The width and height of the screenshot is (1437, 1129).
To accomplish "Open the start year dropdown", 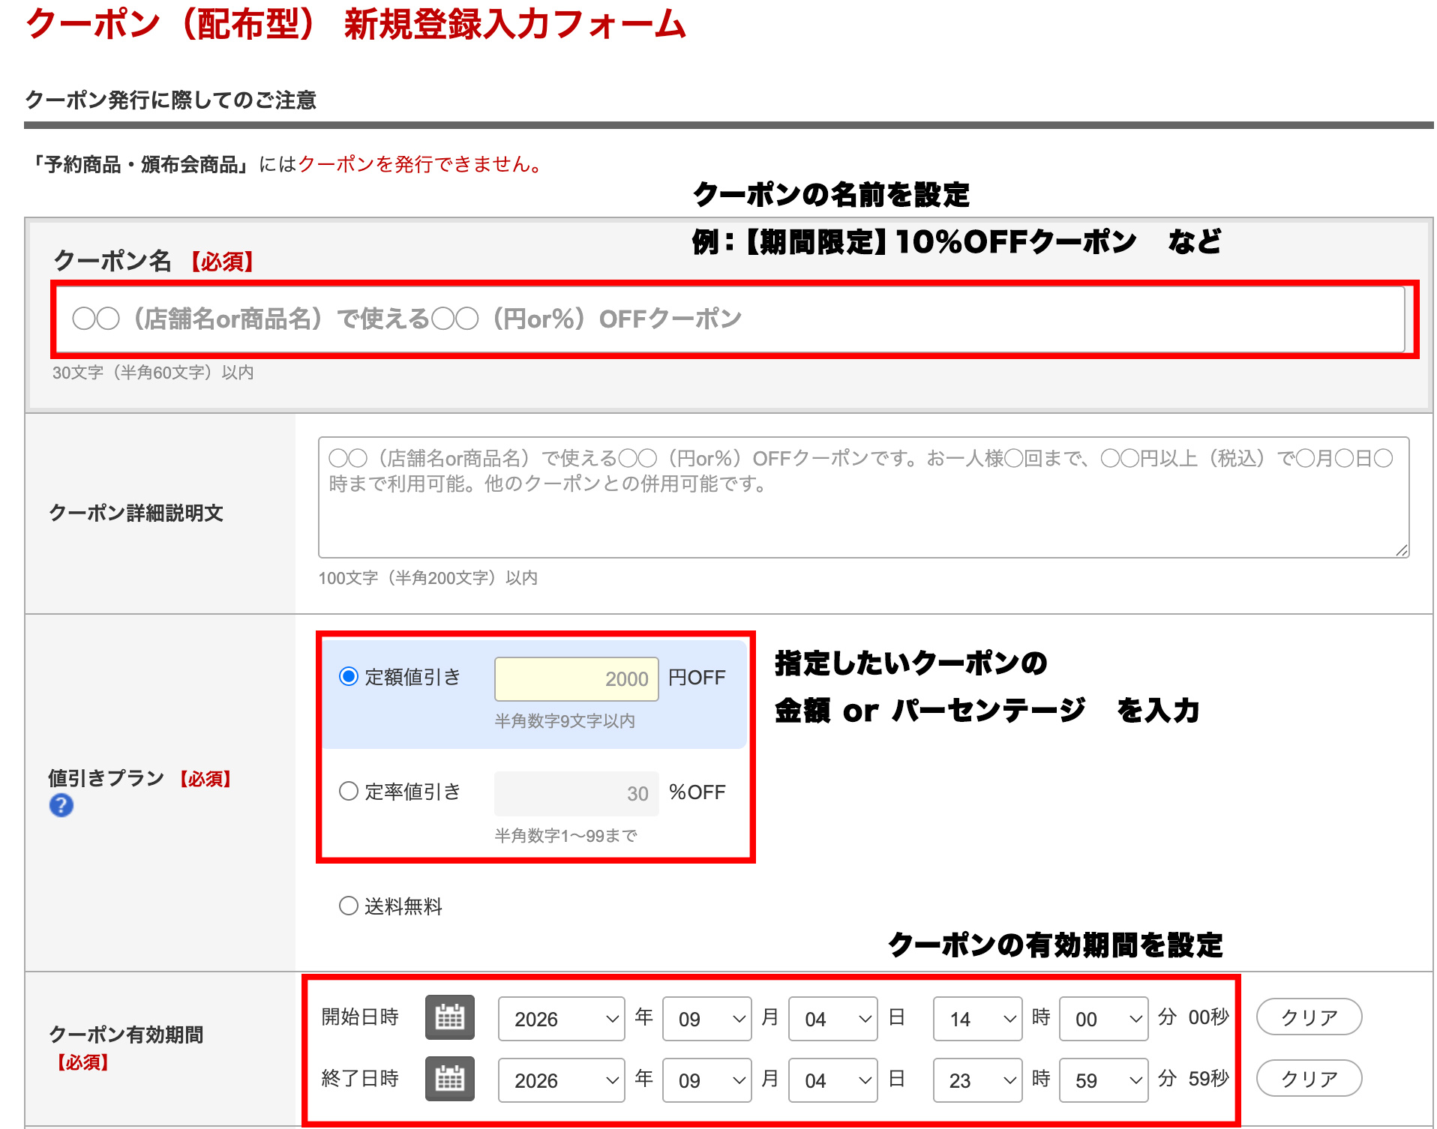I will click(561, 1019).
